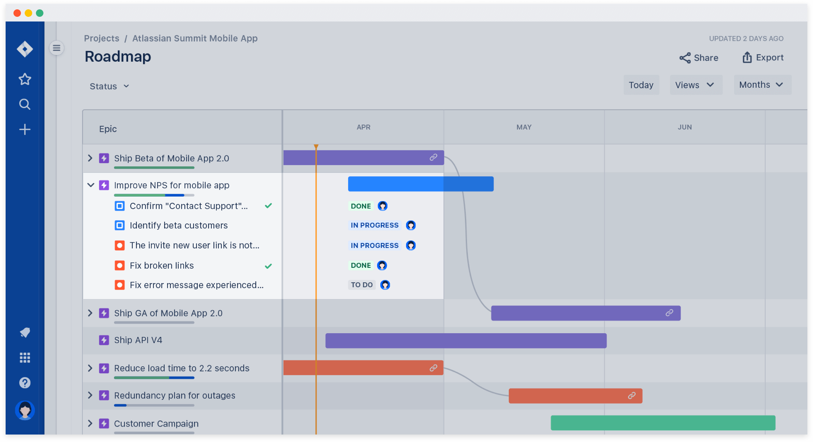
Task: Open the Projects breadcrumb link
Action: [x=102, y=38]
